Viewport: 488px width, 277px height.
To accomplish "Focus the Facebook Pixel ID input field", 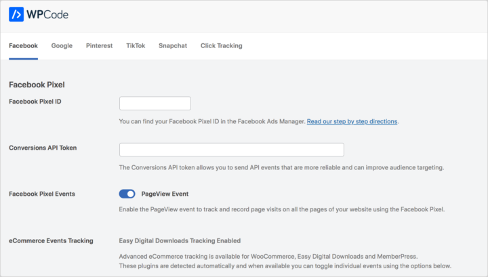I will coord(155,104).
